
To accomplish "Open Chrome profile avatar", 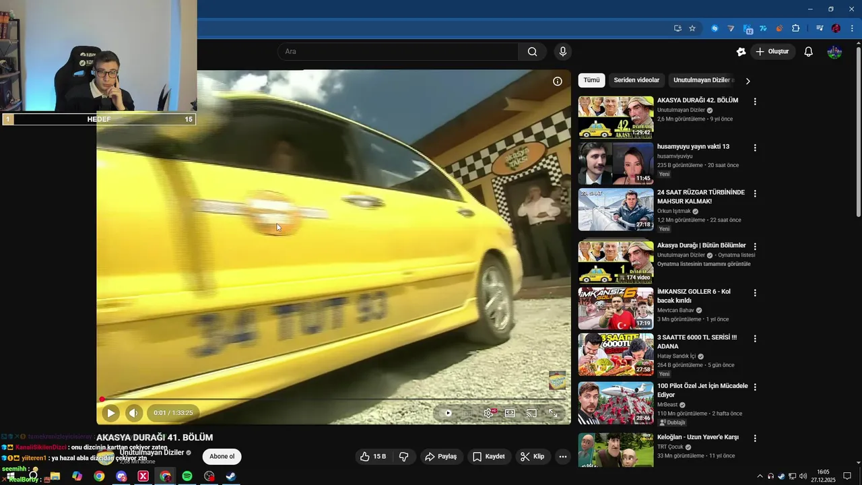I will (836, 28).
